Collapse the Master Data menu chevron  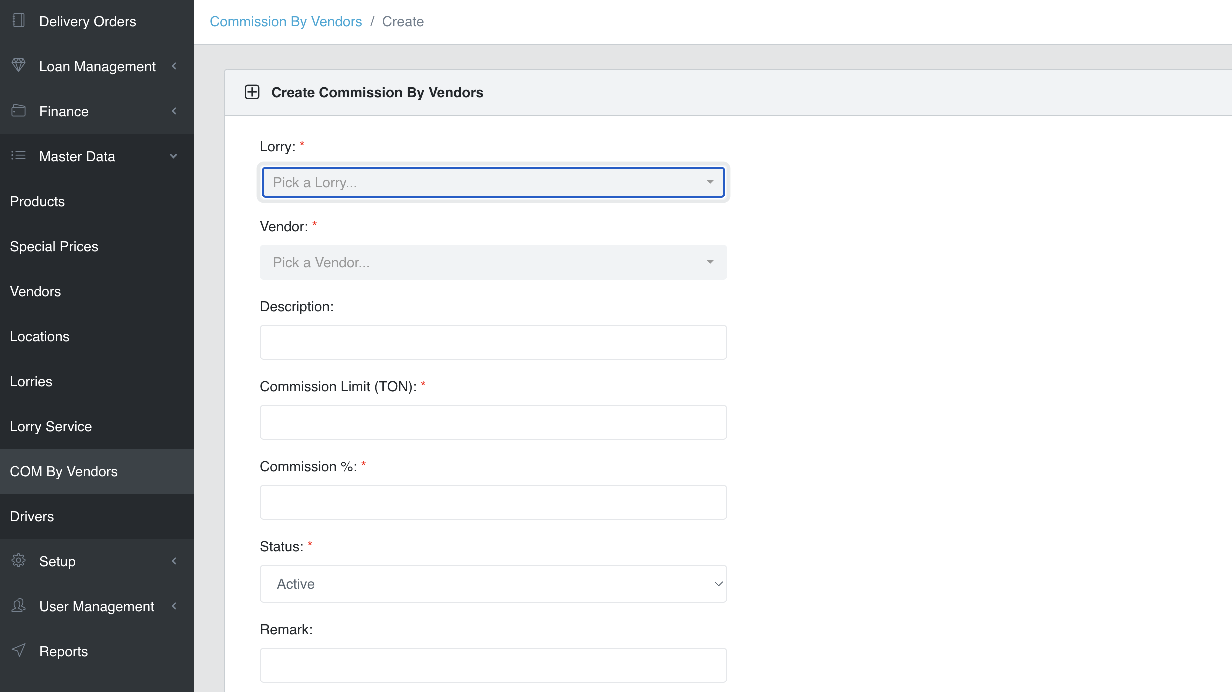(x=174, y=156)
